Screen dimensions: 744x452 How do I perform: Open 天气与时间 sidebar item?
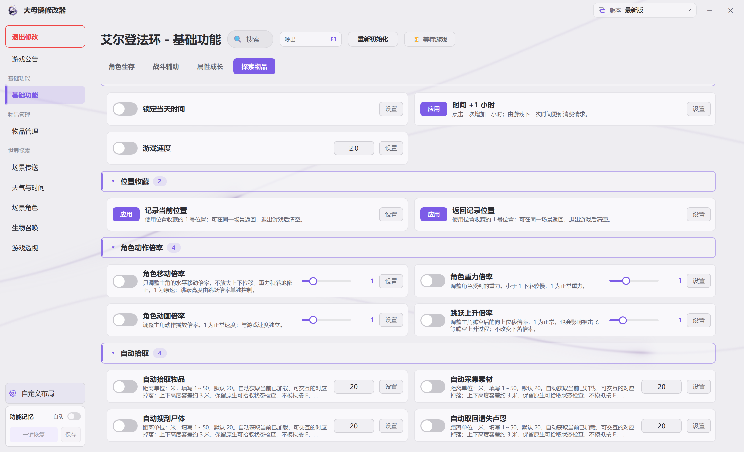(x=45, y=188)
